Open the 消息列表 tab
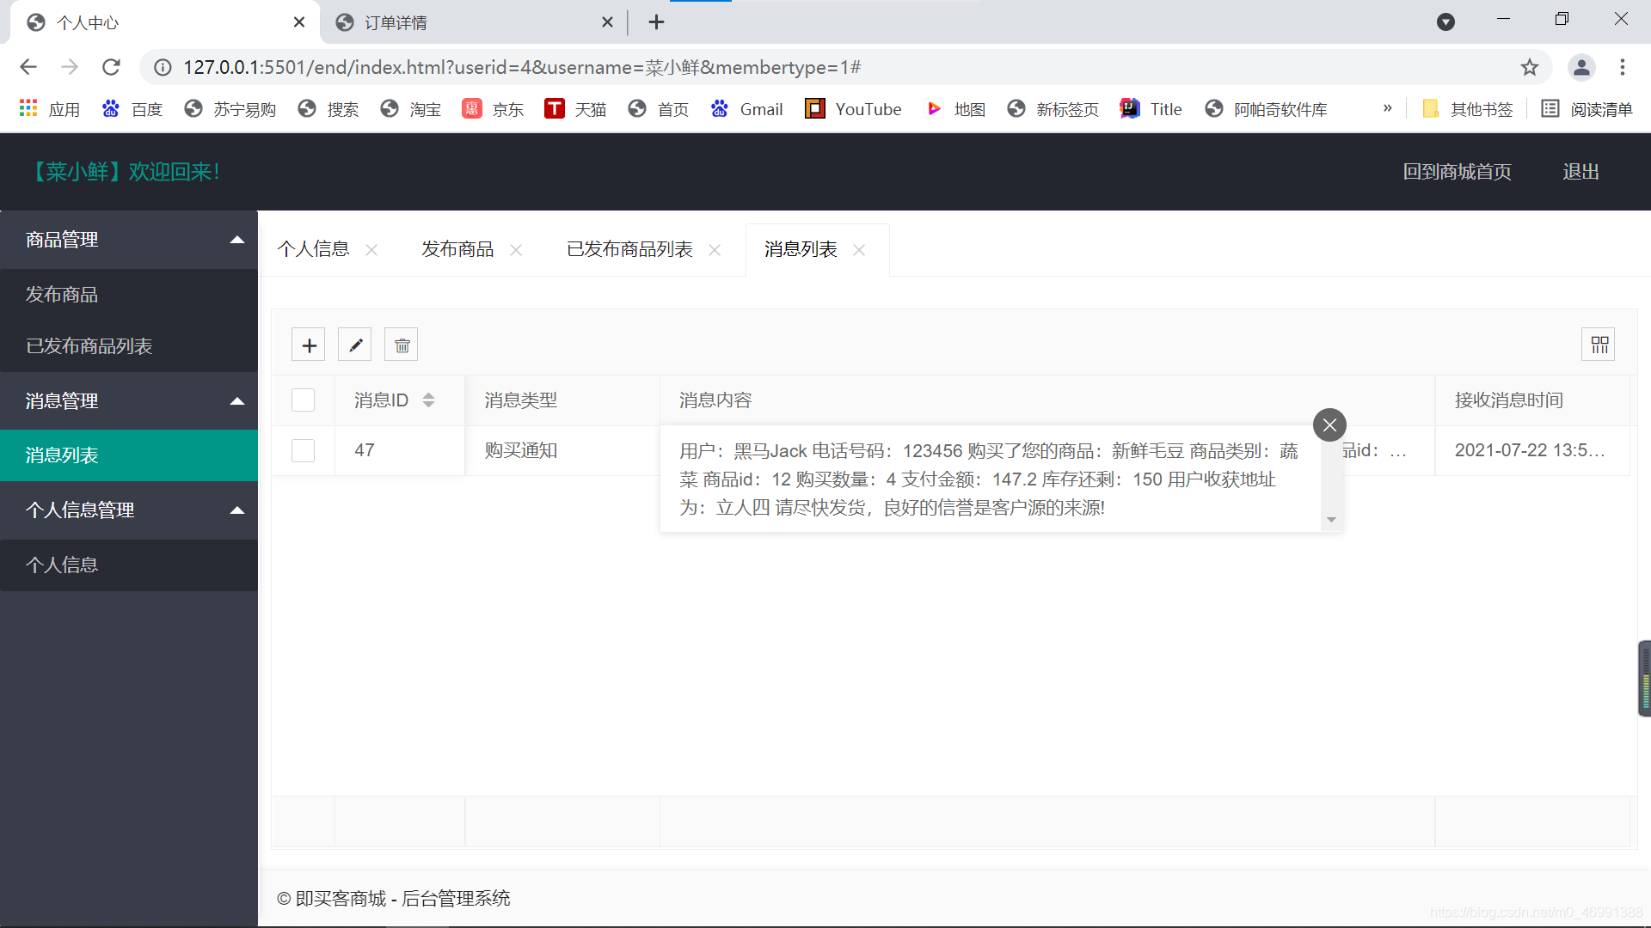 tap(801, 249)
